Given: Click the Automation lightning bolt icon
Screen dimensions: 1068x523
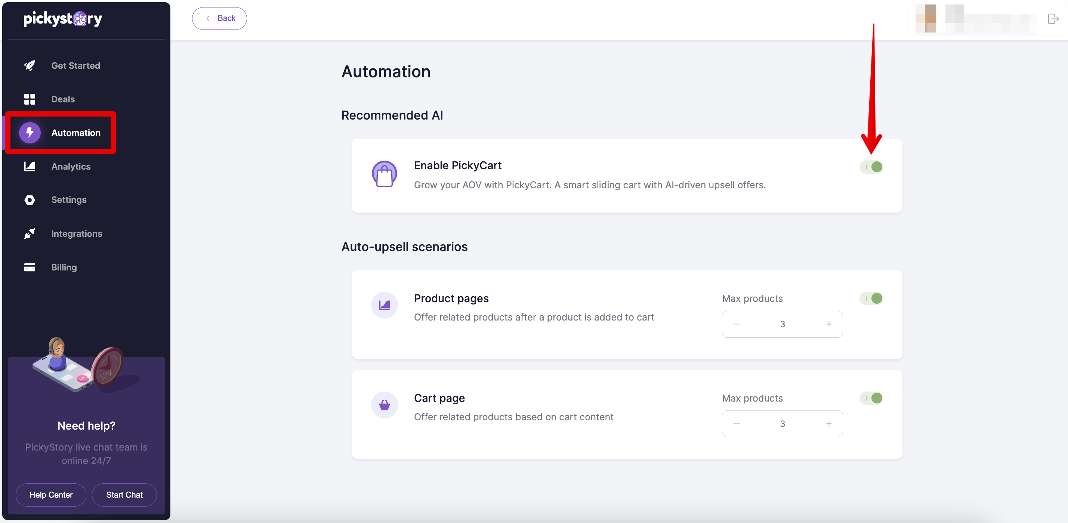Looking at the screenshot, I should [30, 133].
